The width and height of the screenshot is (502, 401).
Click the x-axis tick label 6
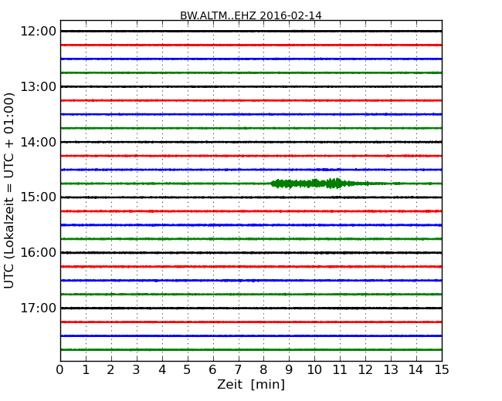coord(212,370)
